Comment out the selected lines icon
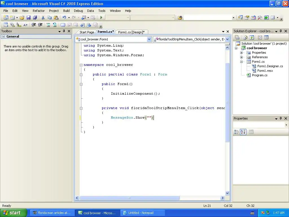The width and height of the screenshot is (289, 217). click(x=48, y=25)
